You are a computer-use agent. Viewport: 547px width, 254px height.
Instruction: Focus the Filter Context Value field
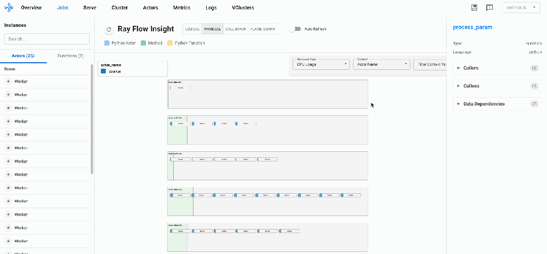click(430, 64)
